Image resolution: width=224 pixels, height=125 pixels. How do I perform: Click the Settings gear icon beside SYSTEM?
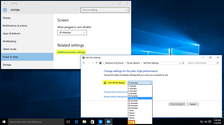click(5, 10)
